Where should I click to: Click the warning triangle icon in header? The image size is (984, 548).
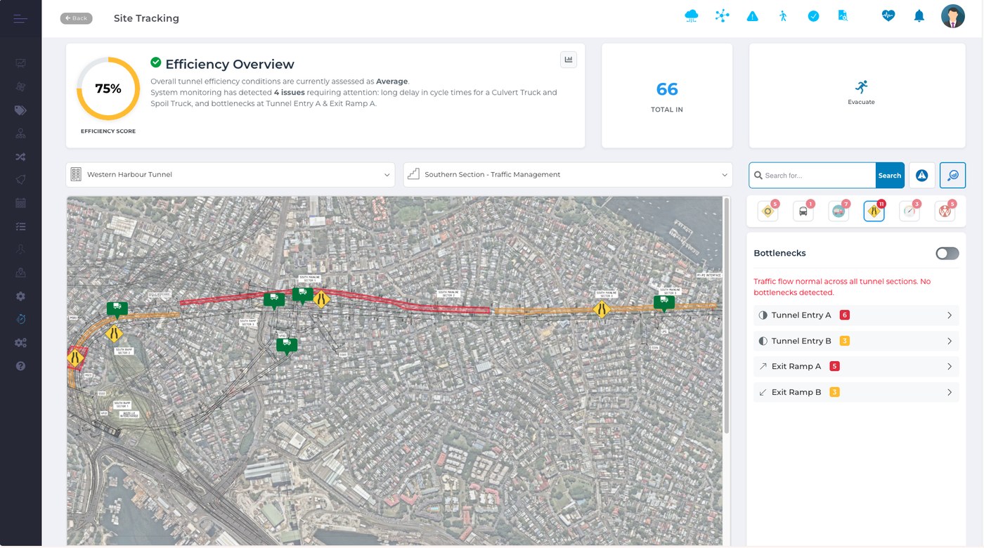[x=752, y=16]
